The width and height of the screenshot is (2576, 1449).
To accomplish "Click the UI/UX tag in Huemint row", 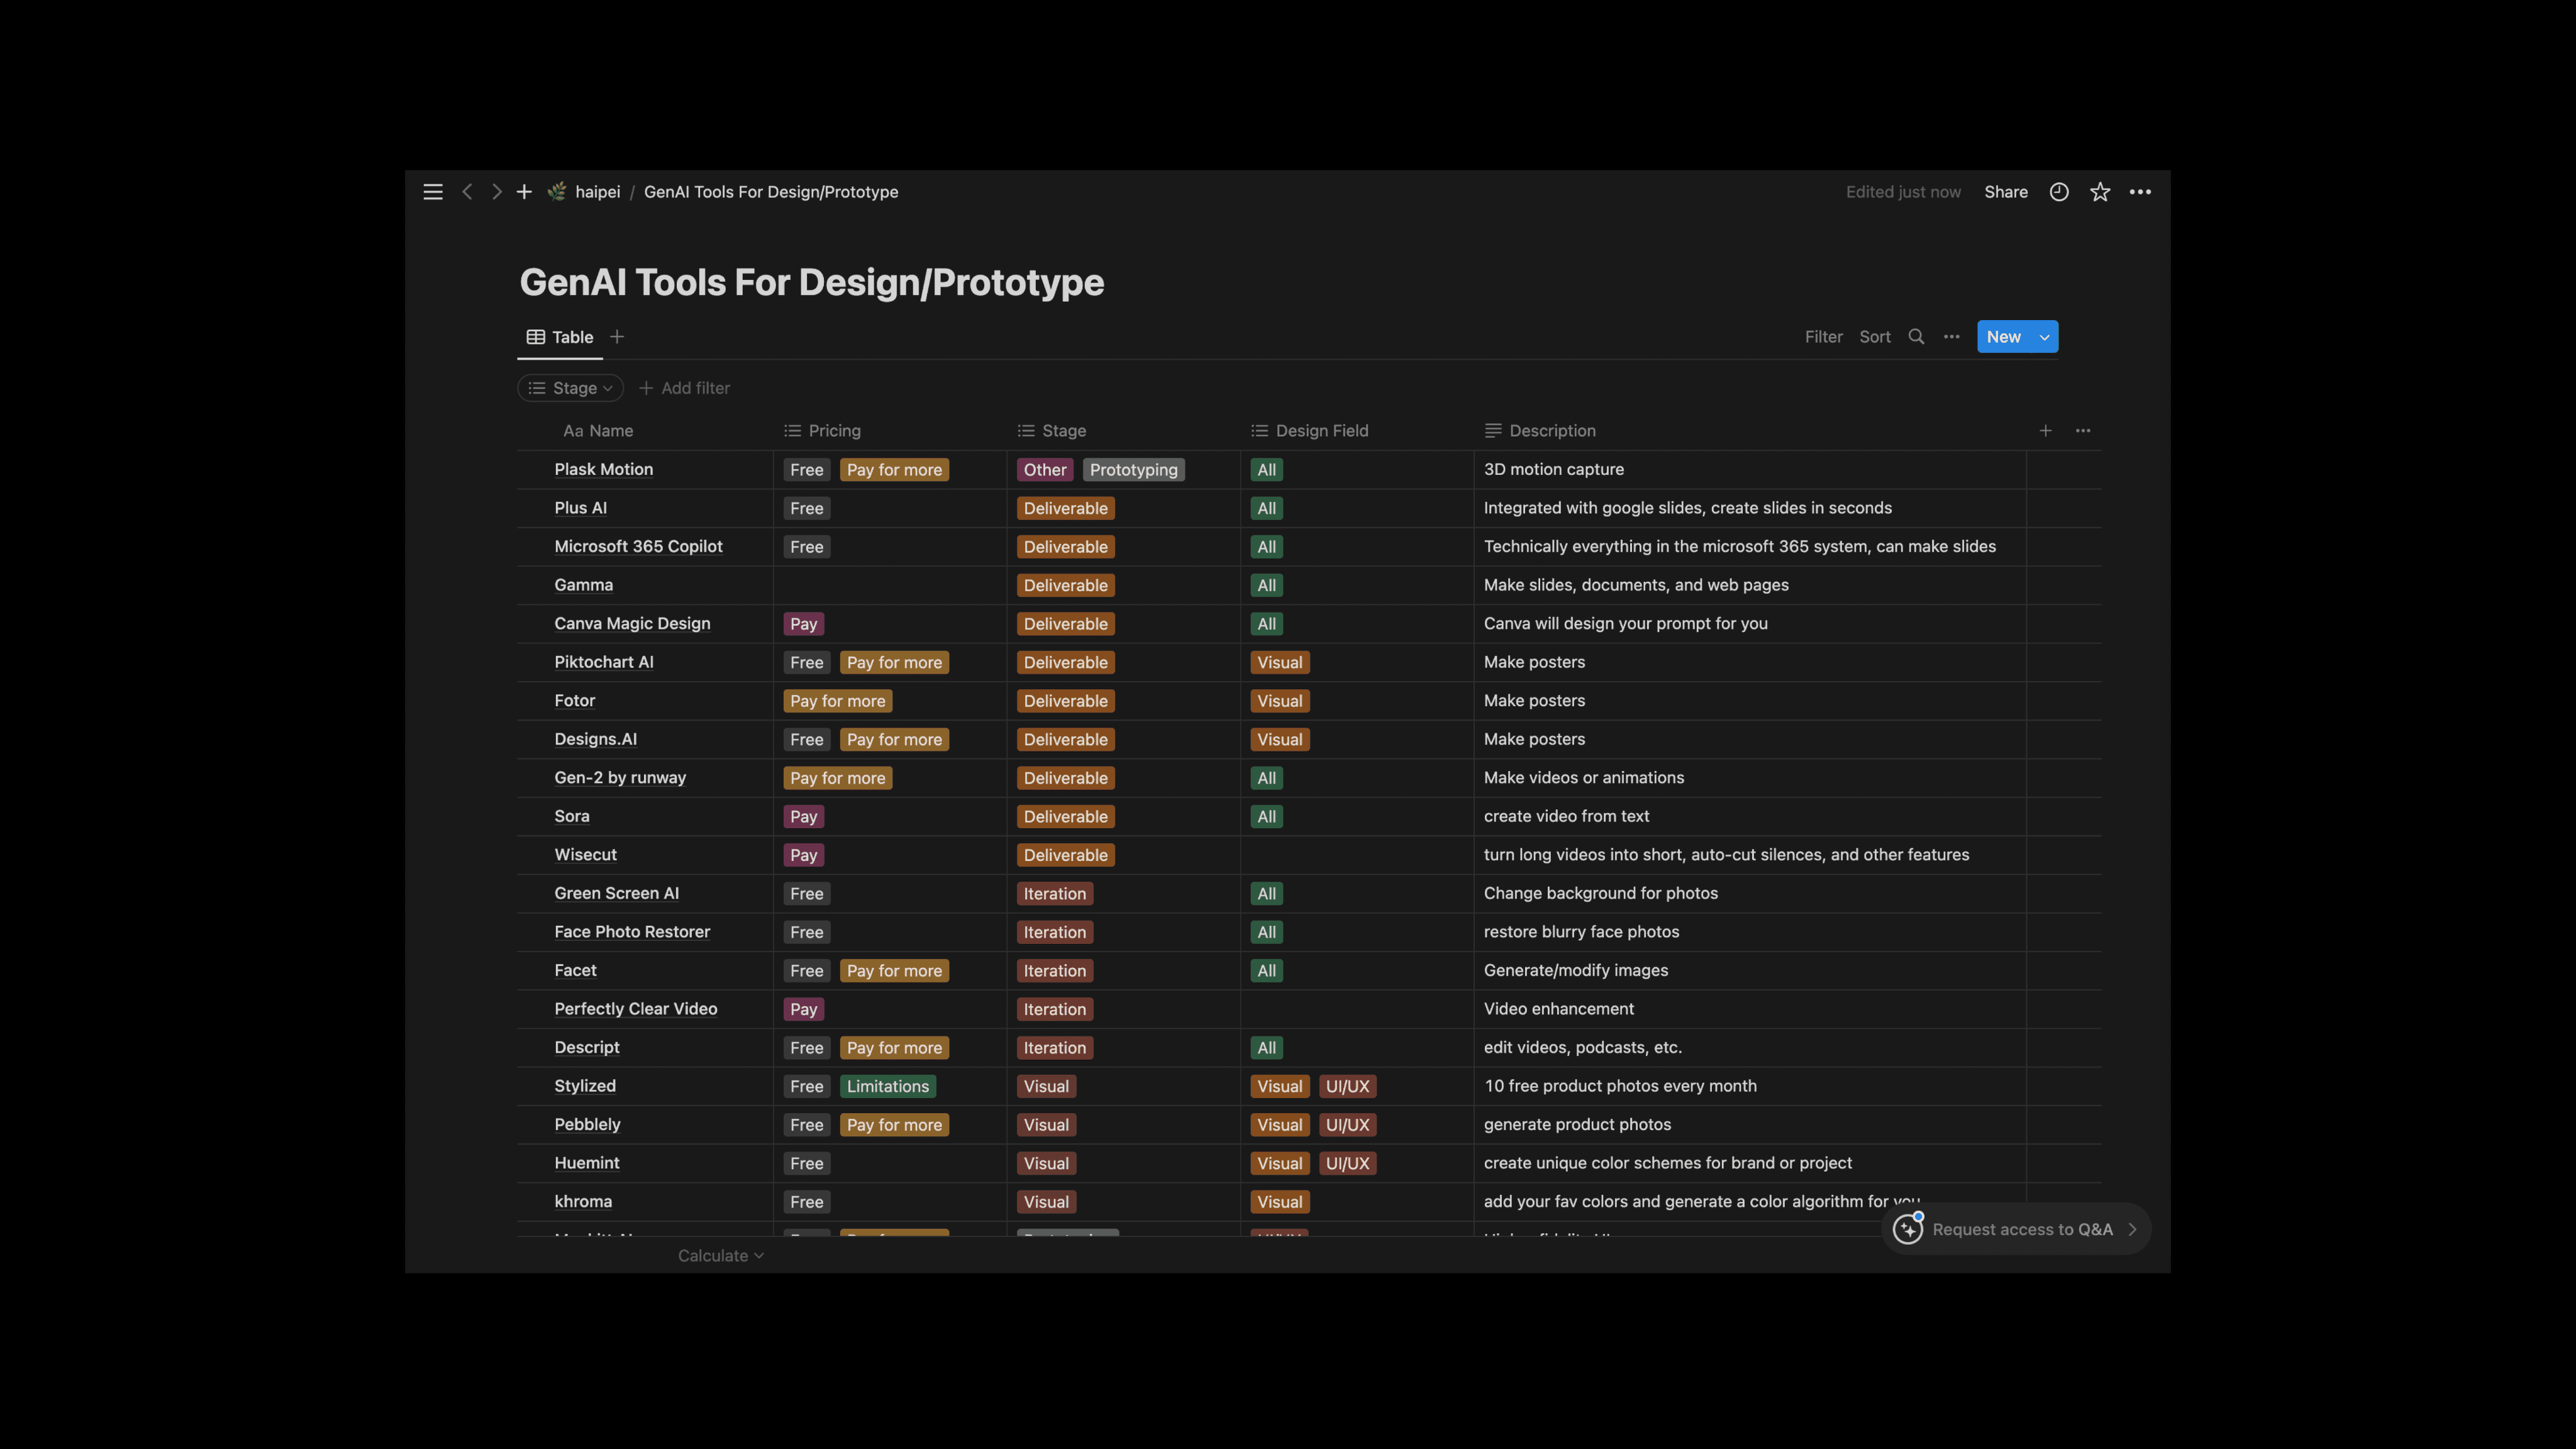I will click(1348, 1163).
